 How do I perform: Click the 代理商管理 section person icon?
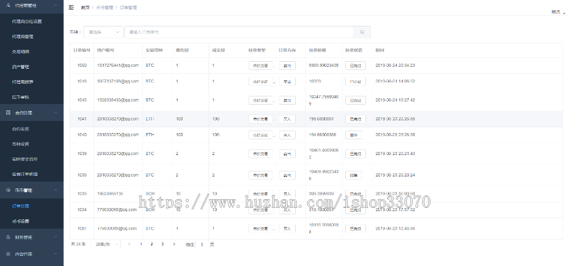pyautogui.click(x=8, y=6)
